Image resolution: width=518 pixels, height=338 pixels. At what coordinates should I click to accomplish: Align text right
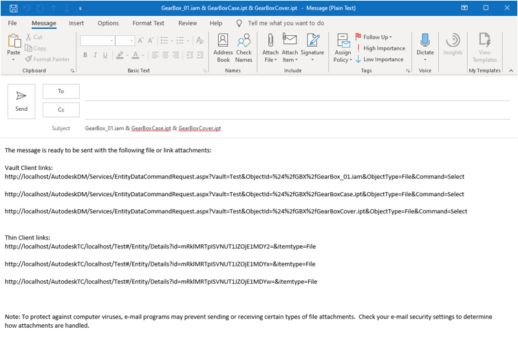click(x=175, y=55)
